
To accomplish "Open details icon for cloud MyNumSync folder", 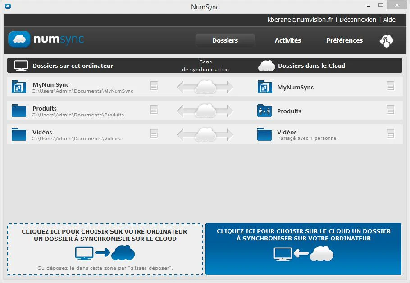I will click(390, 86).
